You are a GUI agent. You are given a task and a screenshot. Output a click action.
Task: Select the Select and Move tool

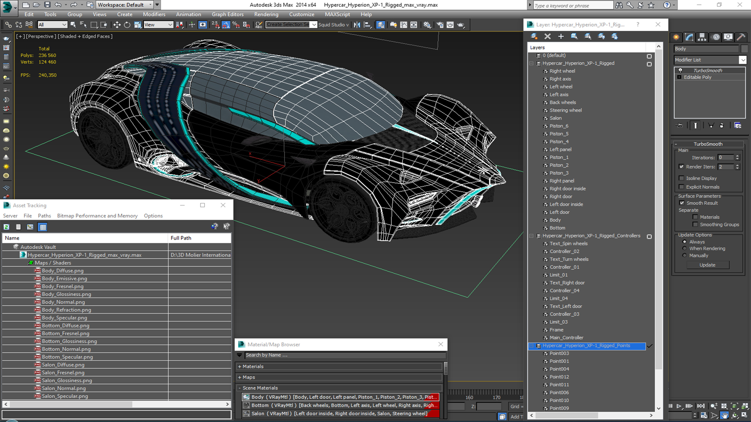pyautogui.click(x=117, y=25)
